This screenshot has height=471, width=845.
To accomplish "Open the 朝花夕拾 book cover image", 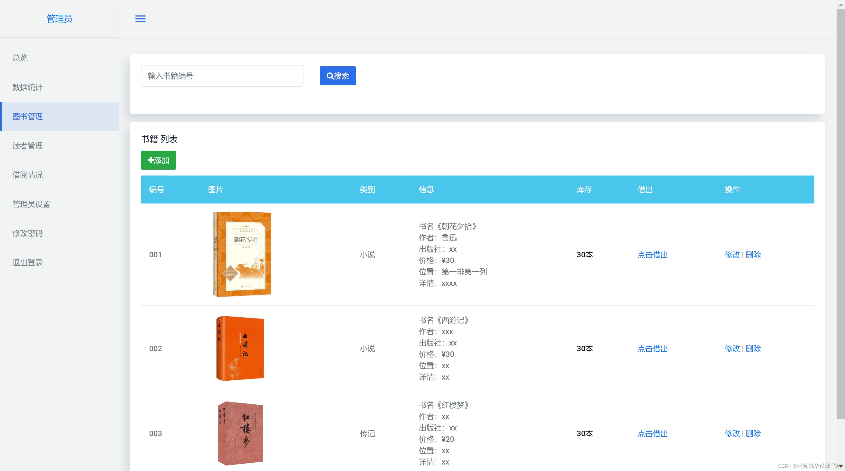I will click(242, 255).
